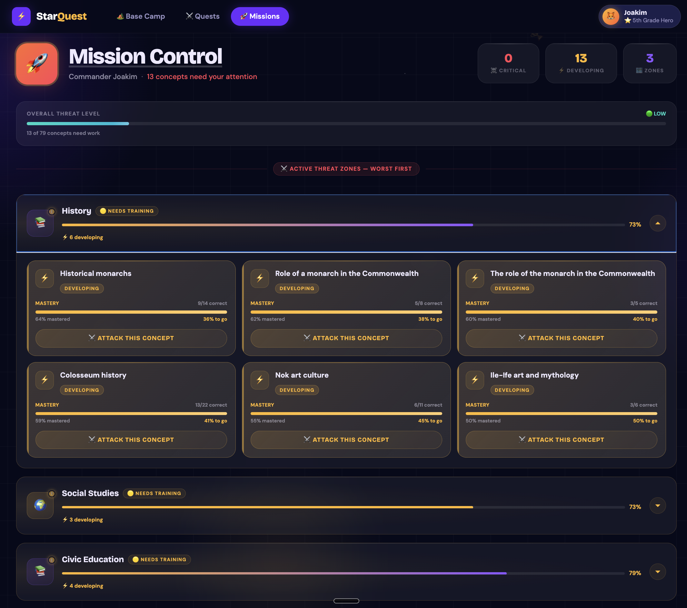The height and width of the screenshot is (608, 687).
Task: Open Joakim's profile menu
Action: pos(639,16)
